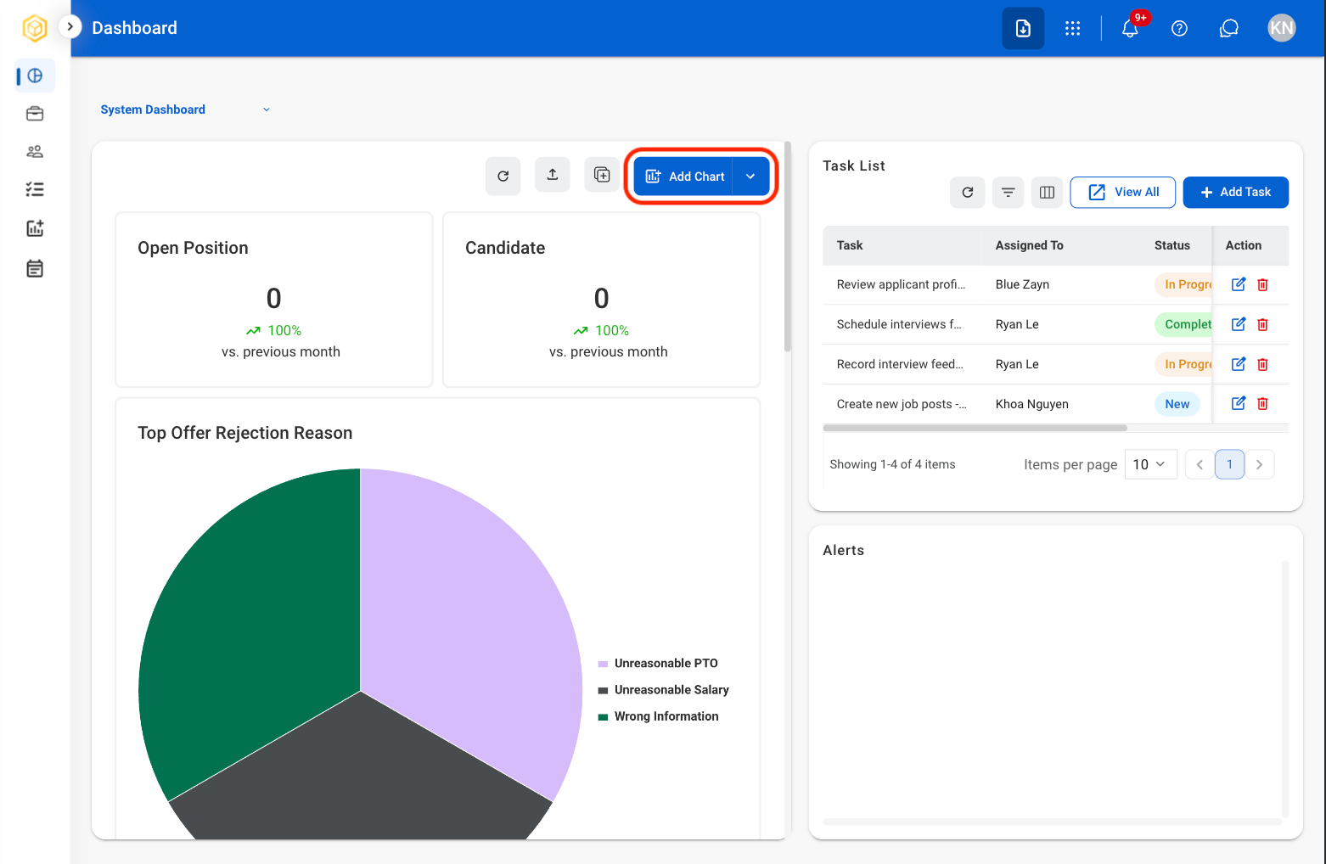Open the briefcase Jobs sidebar icon
The height and width of the screenshot is (864, 1326).
[x=35, y=114]
